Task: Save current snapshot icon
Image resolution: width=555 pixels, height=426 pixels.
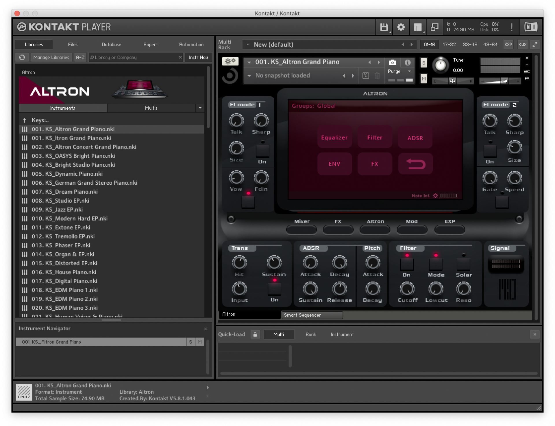Action: 366,76
